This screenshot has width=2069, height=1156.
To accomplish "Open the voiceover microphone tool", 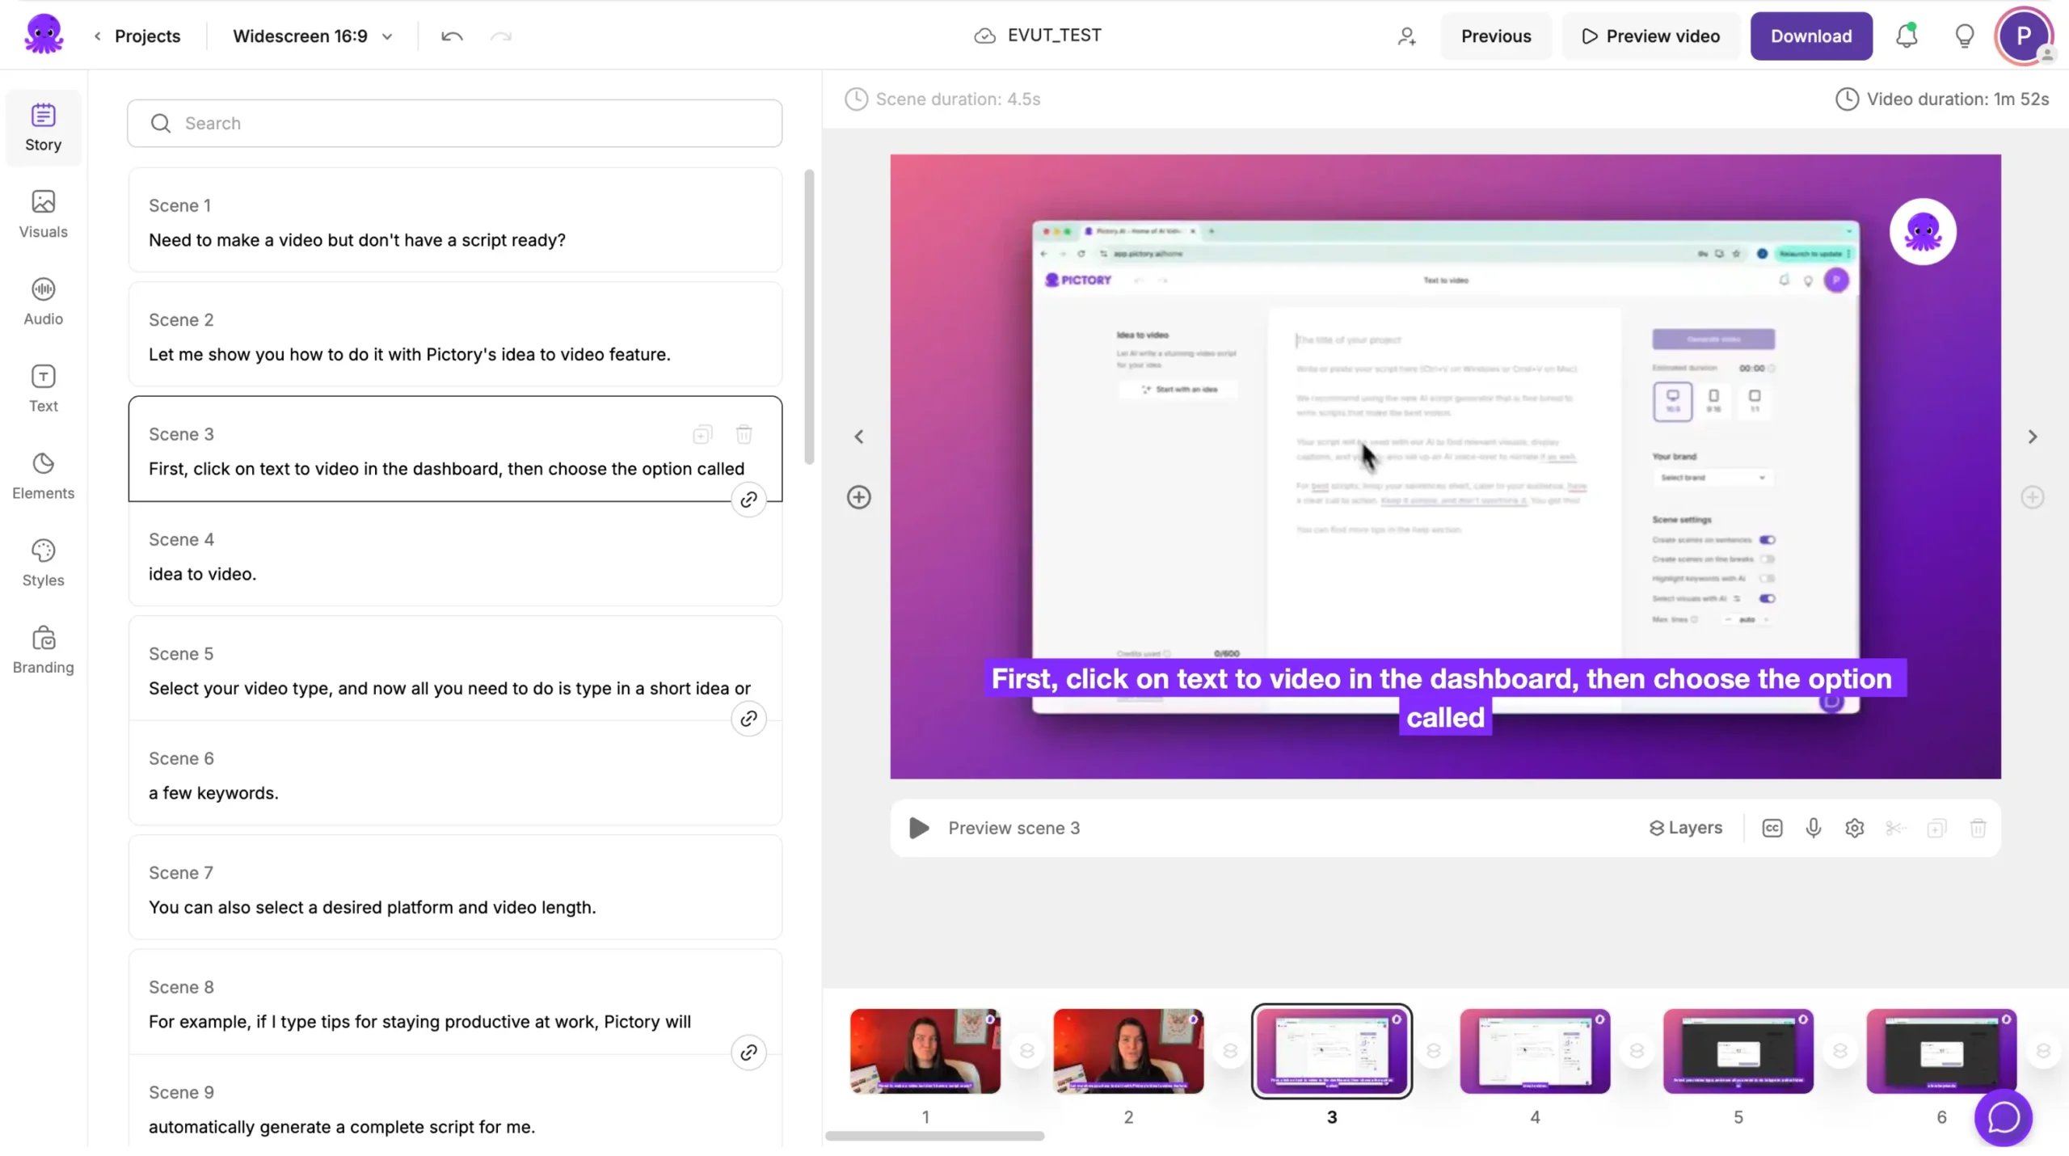I will tap(1813, 828).
